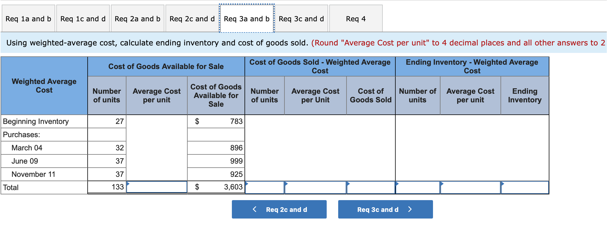Click the March 04 row label
The image size is (612, 226).
pyautogui.click(x=27, y=148)
